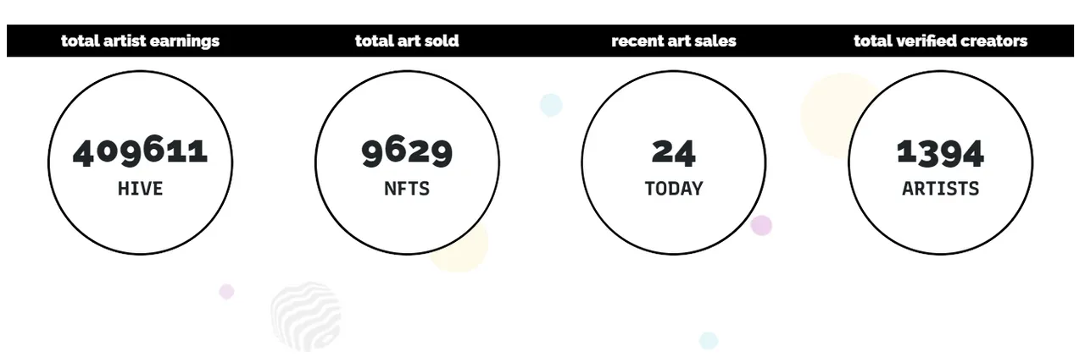This screenshot has width=1085, height=357.
Task: Click the 9629 art sold number
Action: (407, 152)
